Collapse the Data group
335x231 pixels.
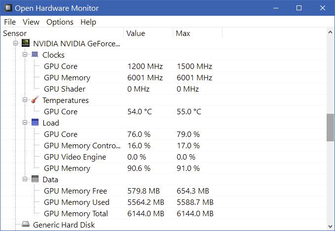pos(25,179)
